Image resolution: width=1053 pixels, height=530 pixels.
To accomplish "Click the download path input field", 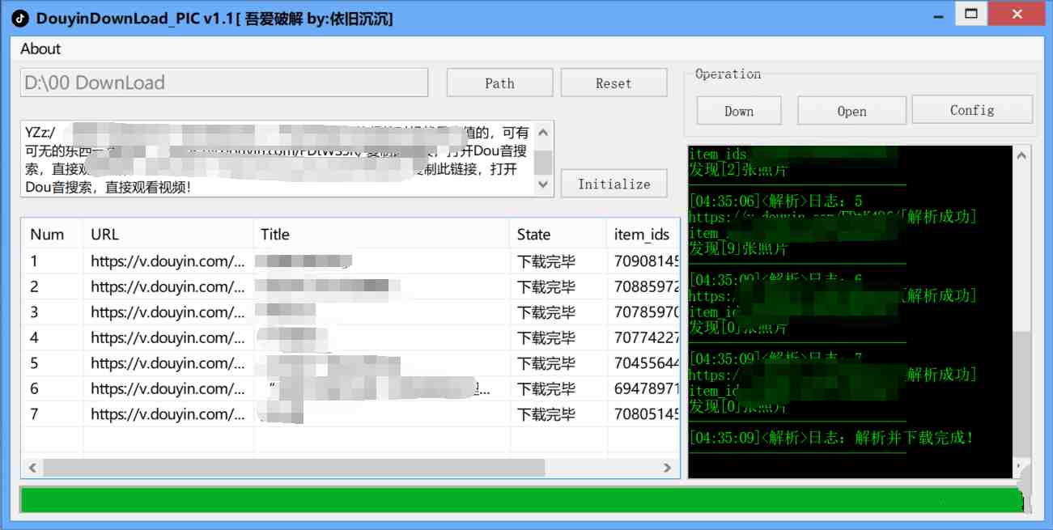I will (x=224, y=83).
